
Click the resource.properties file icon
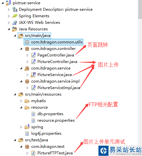point(33,120)
